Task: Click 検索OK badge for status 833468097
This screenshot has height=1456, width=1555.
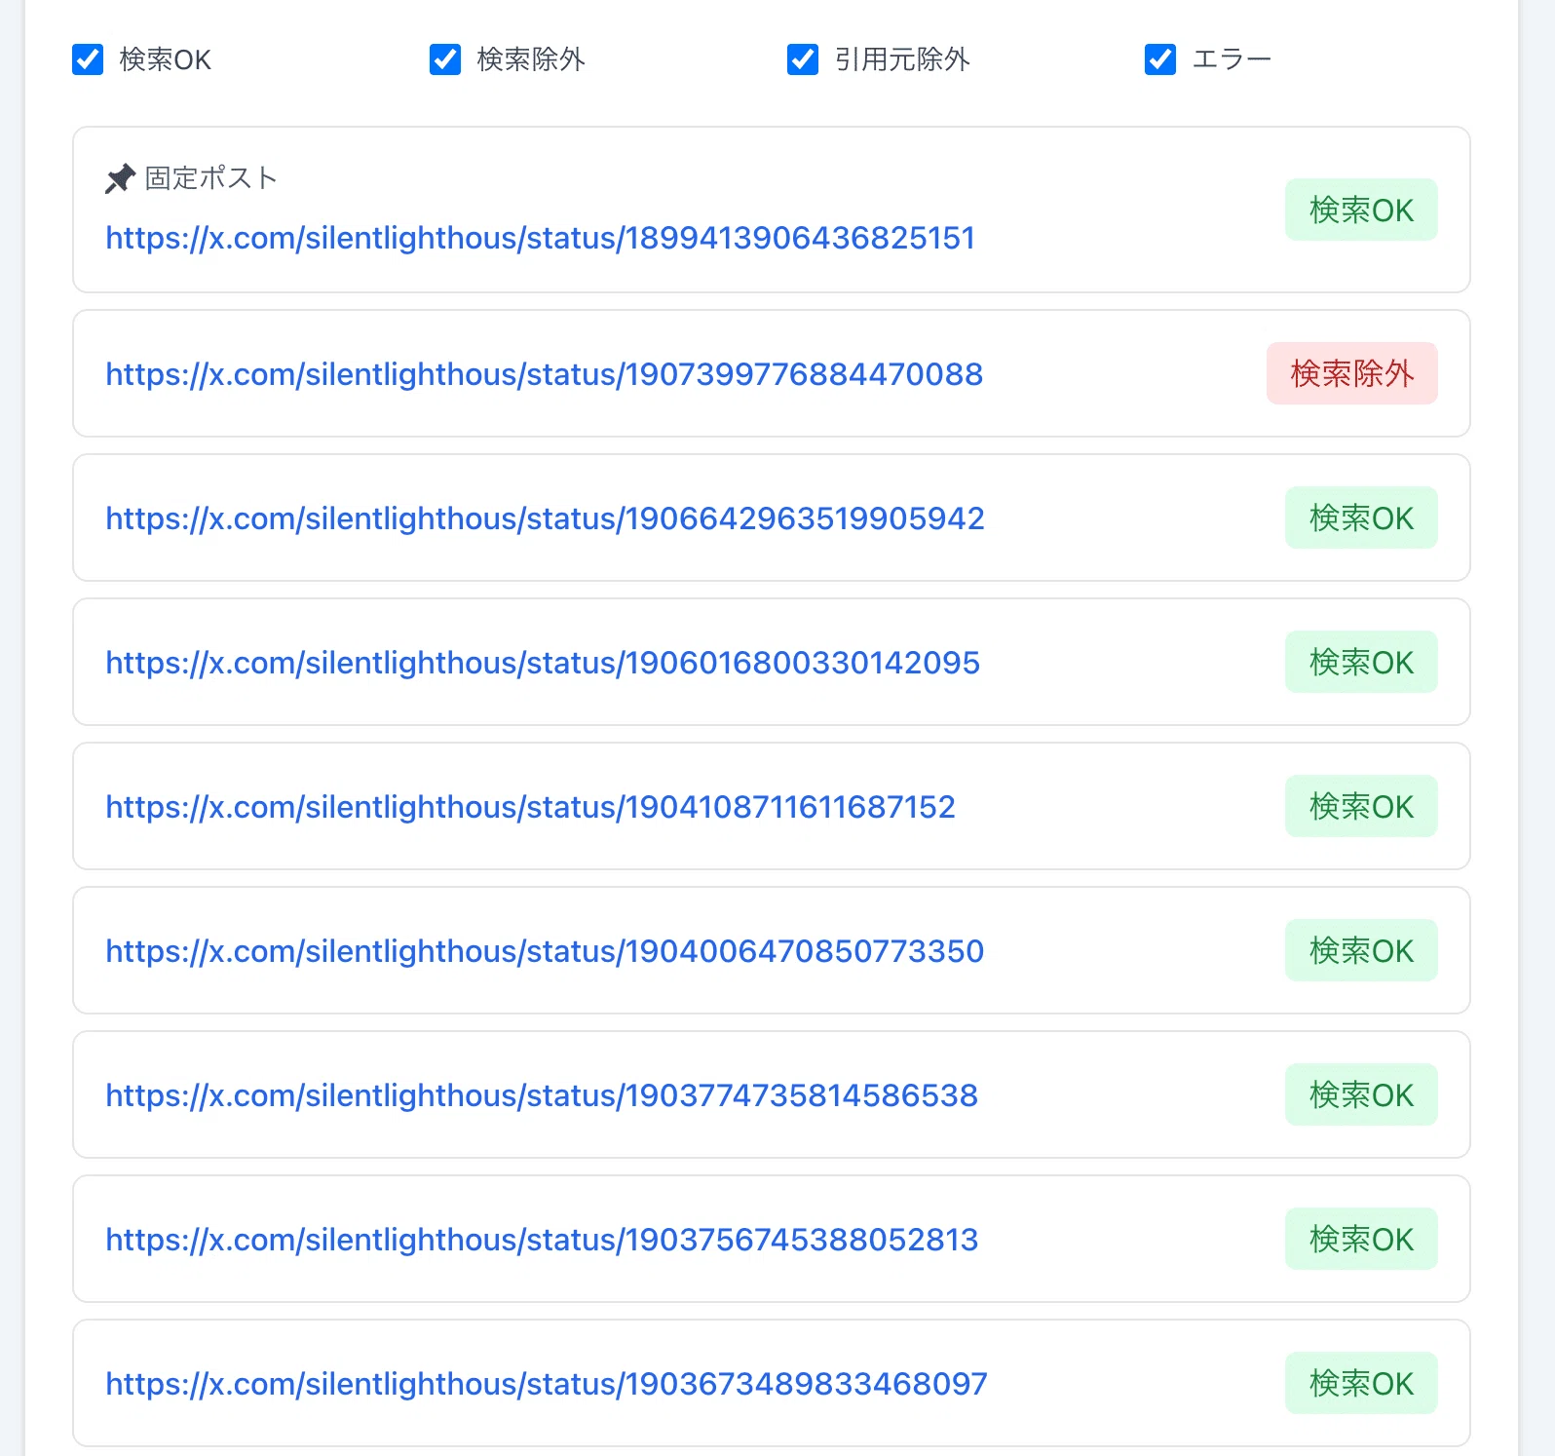Action: pos(1361,1383)
